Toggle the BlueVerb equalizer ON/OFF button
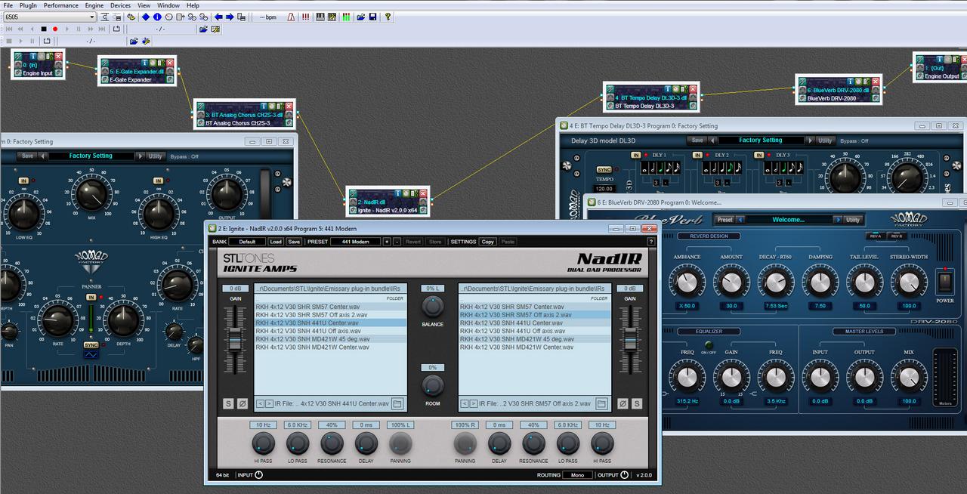 [709, 345]
